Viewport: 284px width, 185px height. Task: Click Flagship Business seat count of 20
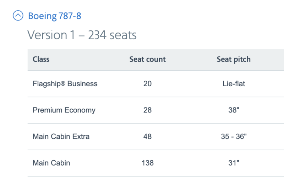pyautogui.click(x=147, y=84)
